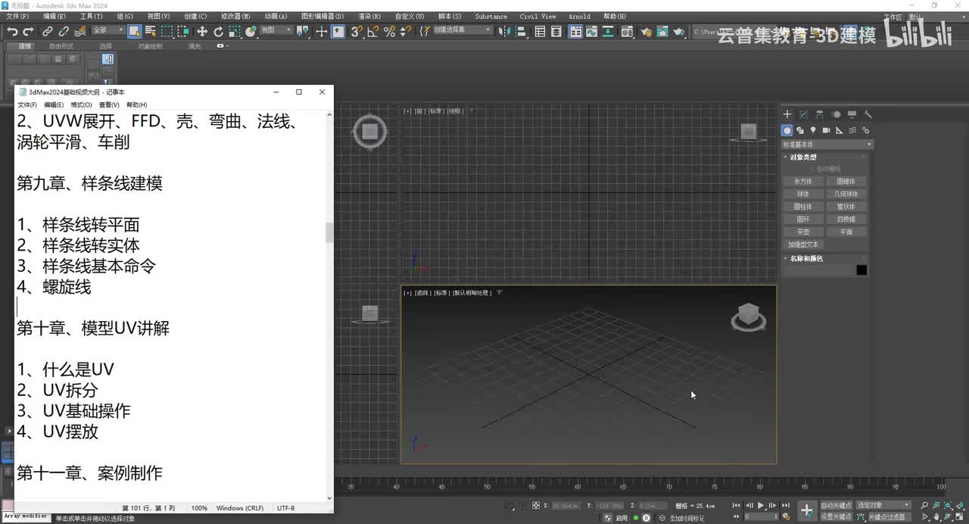The height and width of the screenshot is (524, 969).
Task: Click the 茶壶 teapot button
Action: (803, 232)
